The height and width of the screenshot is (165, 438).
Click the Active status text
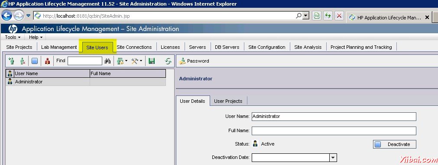pyautogui.click(x=268, y=144)
